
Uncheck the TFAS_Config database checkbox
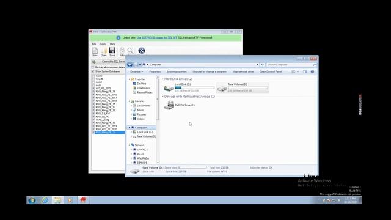pos(93,120)
